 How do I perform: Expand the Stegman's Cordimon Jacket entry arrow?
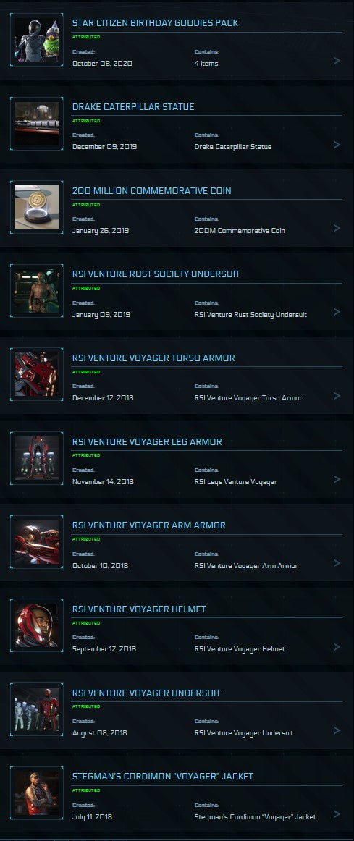(x=337, y=814)
